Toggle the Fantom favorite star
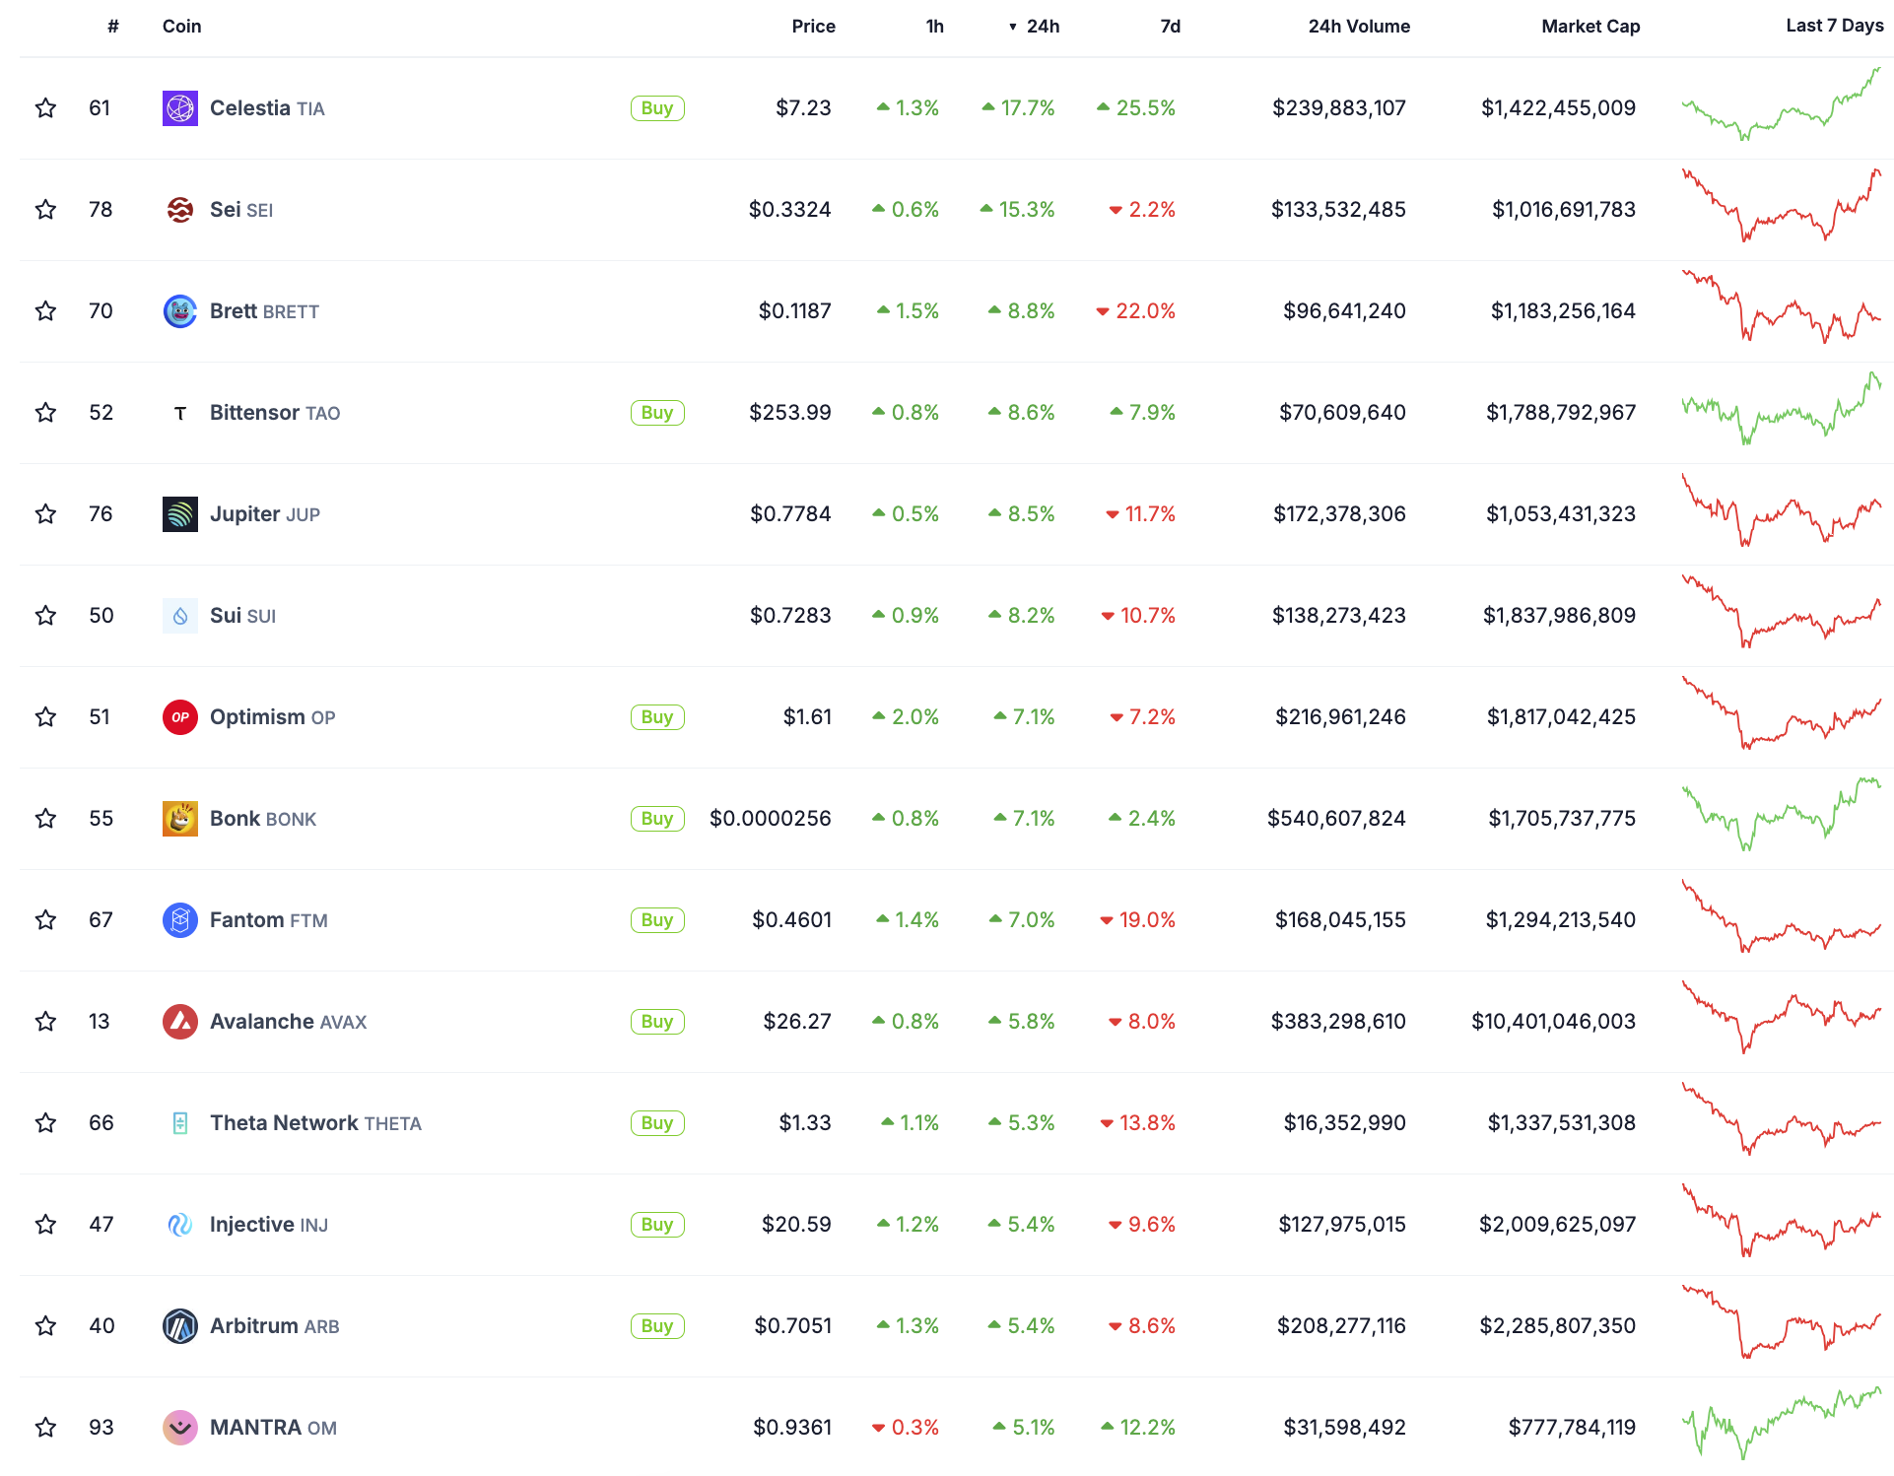The image size is (1894, 1476). point(45,920)
